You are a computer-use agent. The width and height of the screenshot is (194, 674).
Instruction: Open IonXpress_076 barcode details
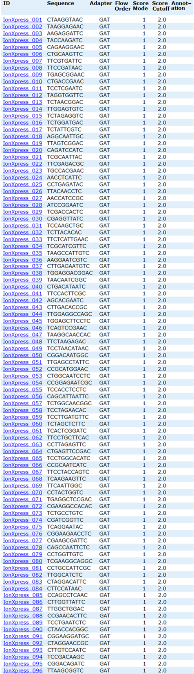click(x=22, y=533)
